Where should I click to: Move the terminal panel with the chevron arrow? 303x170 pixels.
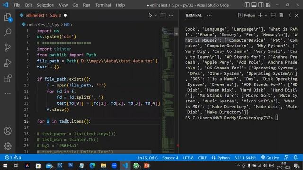[289, 15]
